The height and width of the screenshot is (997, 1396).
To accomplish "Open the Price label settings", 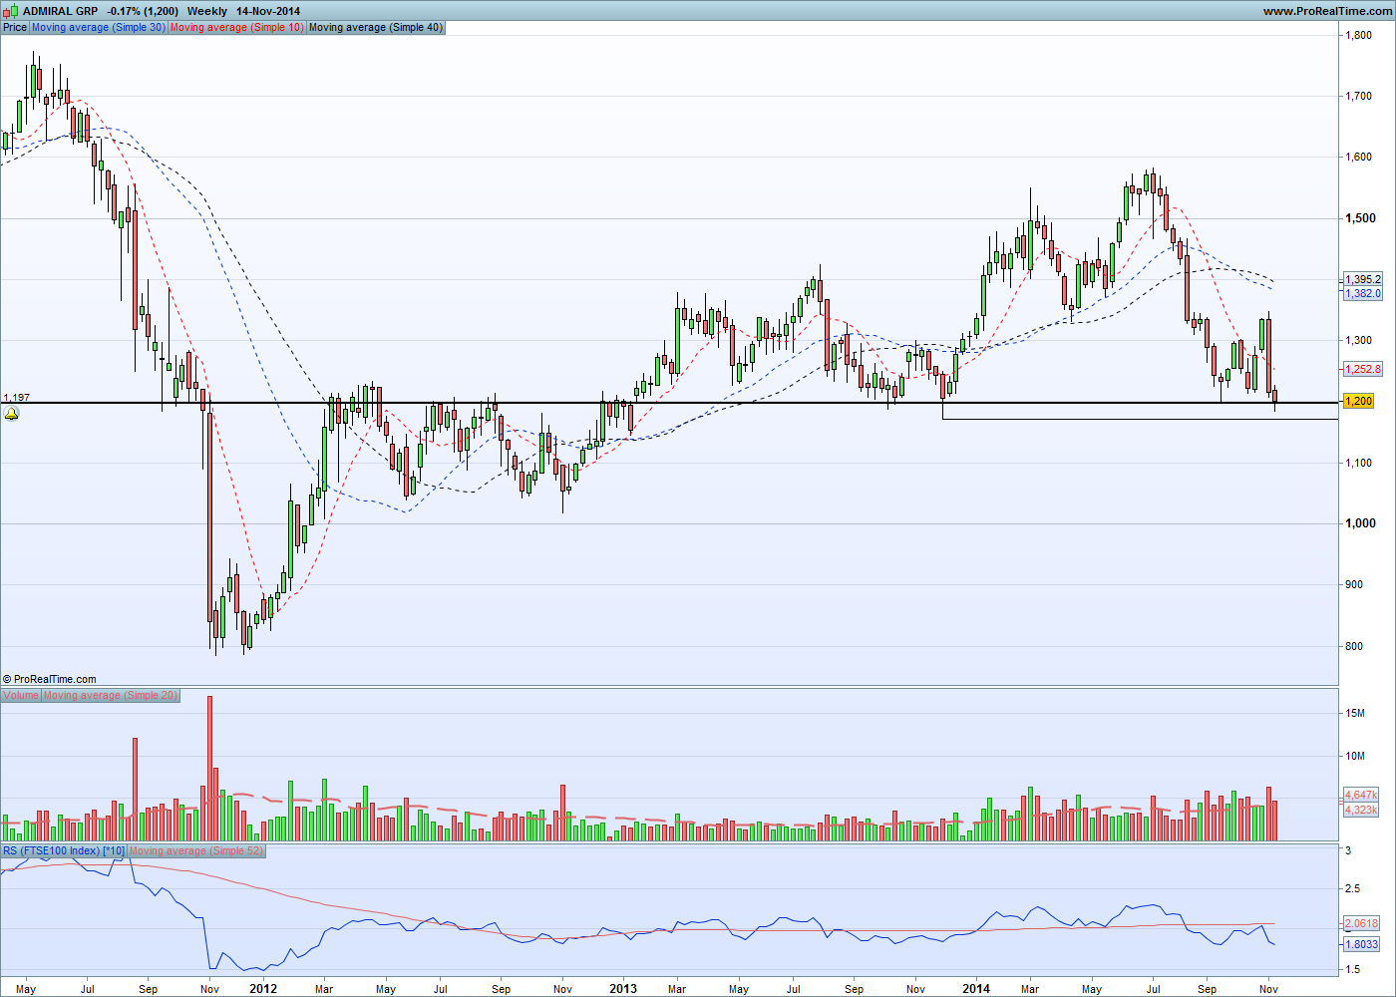I will [15, 27].
